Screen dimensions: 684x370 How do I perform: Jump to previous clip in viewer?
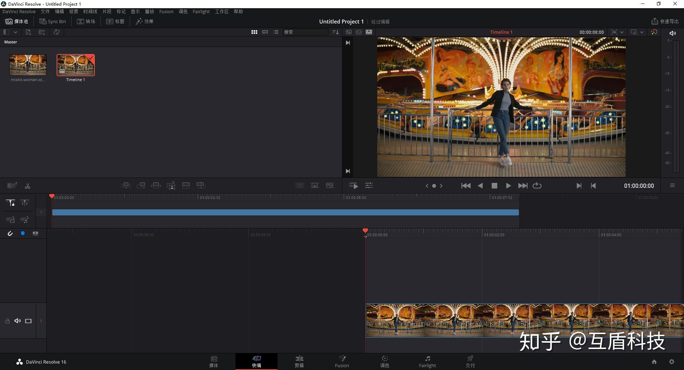[466, 186]
